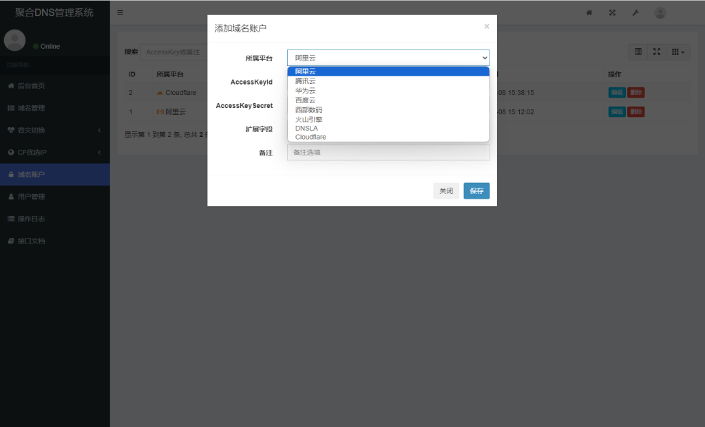
Task: Click the Cloudflare cloud icon in table
Action: (x=160, y=93)
